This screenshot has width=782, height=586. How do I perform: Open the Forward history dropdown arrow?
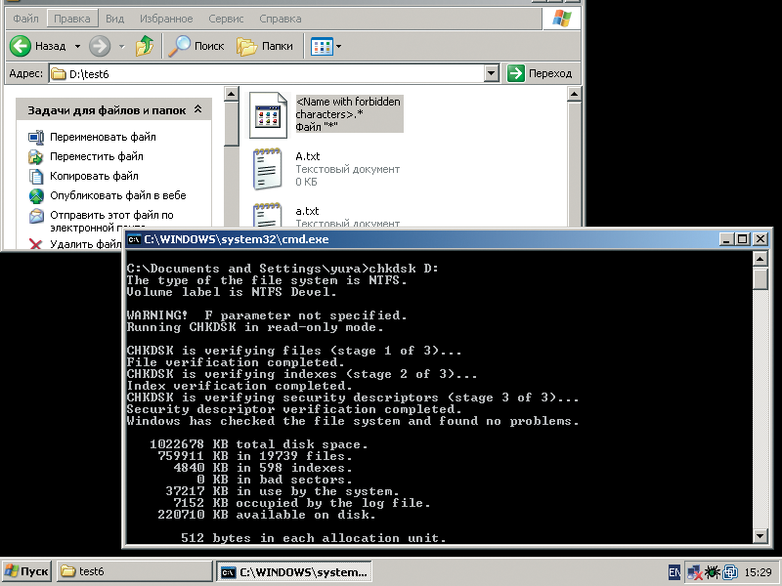[121, 47]
